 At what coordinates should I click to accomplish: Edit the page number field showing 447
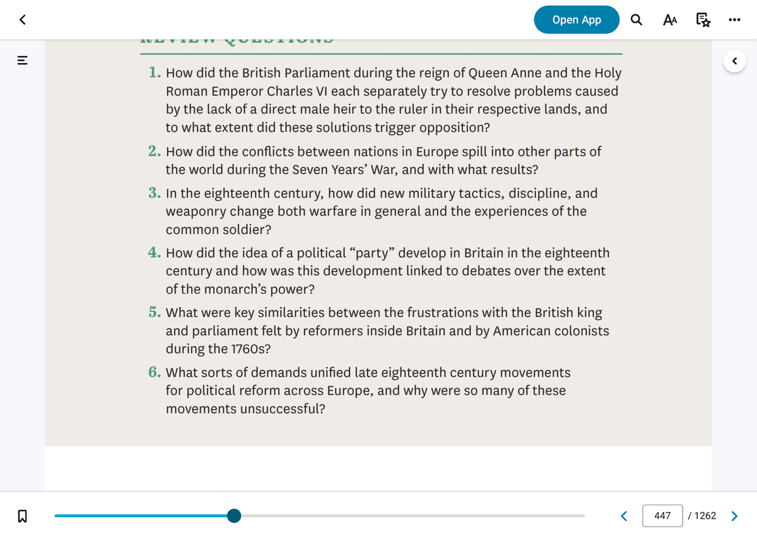click(662, 515)
